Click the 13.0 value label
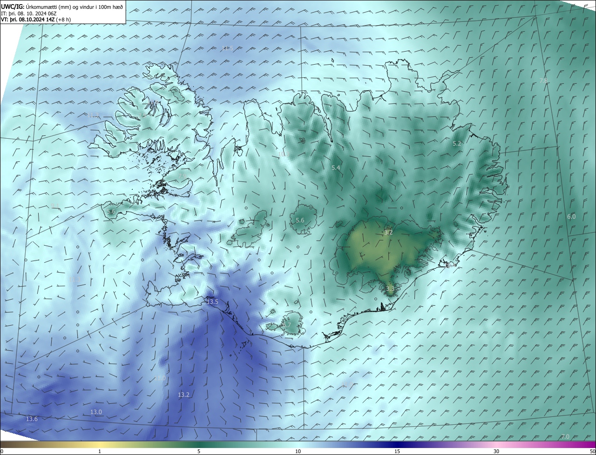Viewport: 596px width, 455px height. click(x=96, y=412)
